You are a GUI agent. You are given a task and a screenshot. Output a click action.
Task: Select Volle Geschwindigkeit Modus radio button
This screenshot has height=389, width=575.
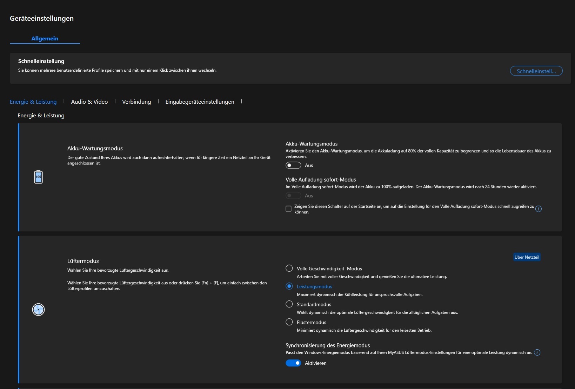tap(289, 268)
